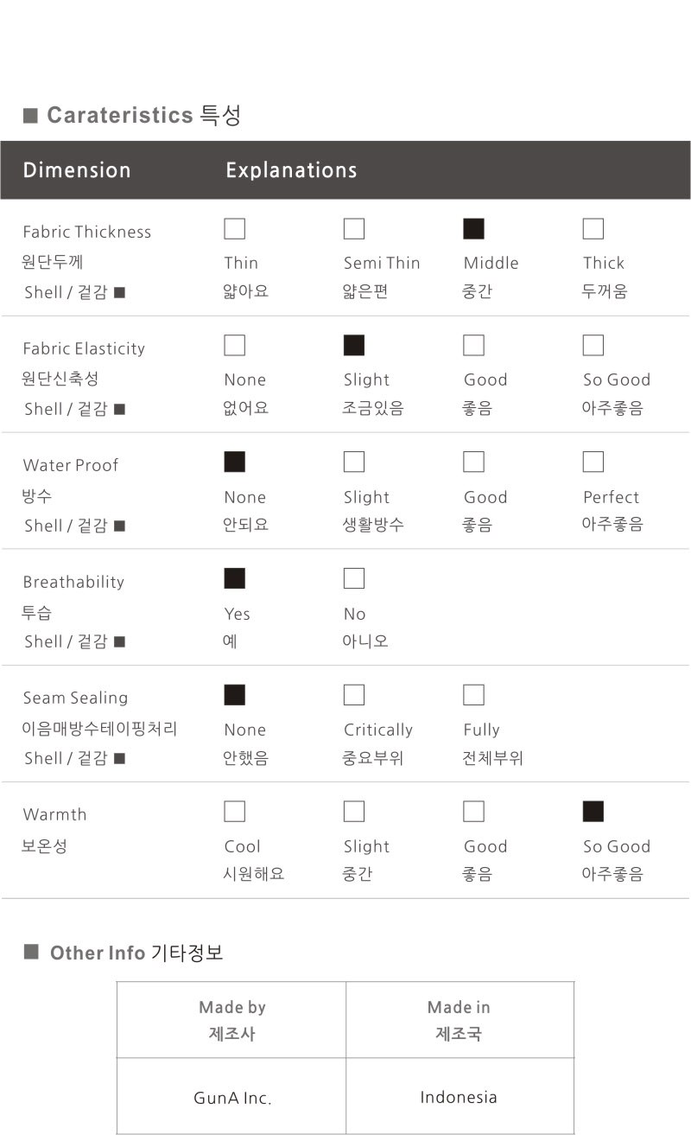Screen dimensions: 691x1135
Task: Click the Indonesia country cell
Action: tap(459, 1098)
